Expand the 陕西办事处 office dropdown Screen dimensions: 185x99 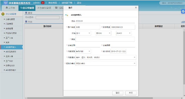[x=106, y=63]
